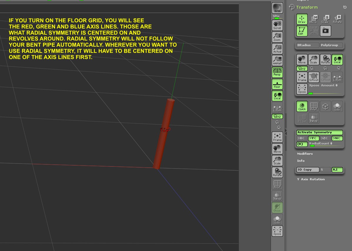352x251 pixels.
Task: Toggle Ghost transparency on the right shelf
Action: click(x=277, y=208)
